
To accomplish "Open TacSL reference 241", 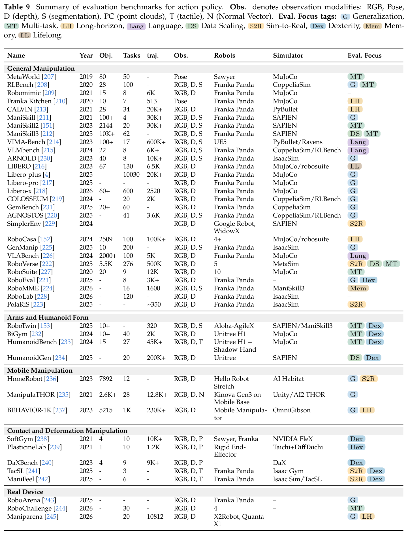I will [33, 471].
